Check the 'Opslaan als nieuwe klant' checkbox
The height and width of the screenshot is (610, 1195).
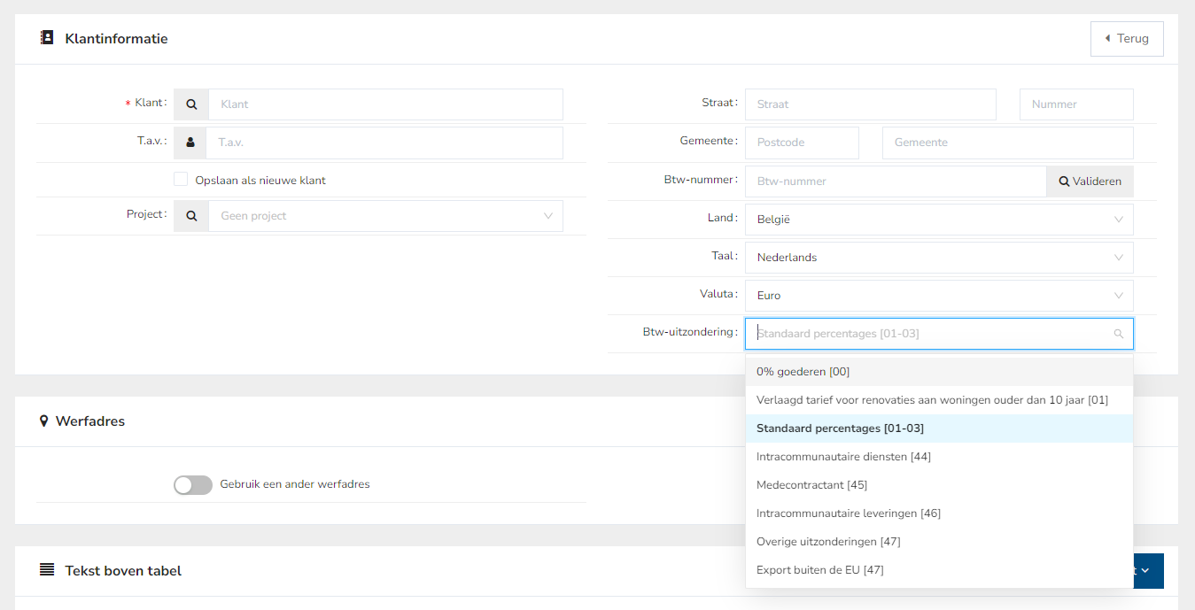point(181,180)
